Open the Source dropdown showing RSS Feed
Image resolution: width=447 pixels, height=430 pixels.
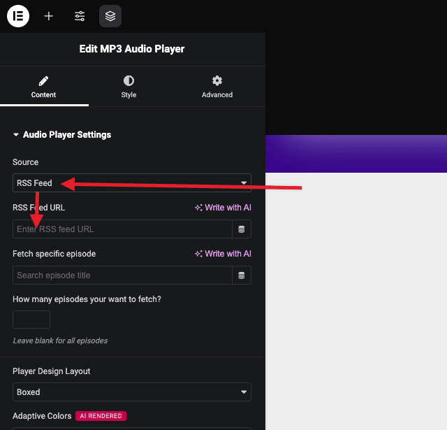(132, 183)
